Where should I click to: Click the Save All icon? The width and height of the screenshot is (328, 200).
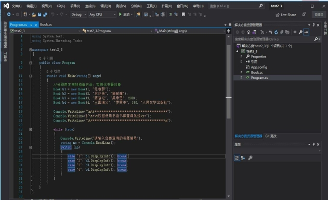coord(45,15)
